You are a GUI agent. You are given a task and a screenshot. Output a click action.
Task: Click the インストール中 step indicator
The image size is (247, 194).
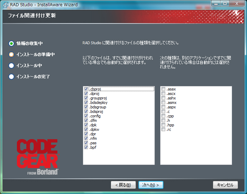pos(11,66)
